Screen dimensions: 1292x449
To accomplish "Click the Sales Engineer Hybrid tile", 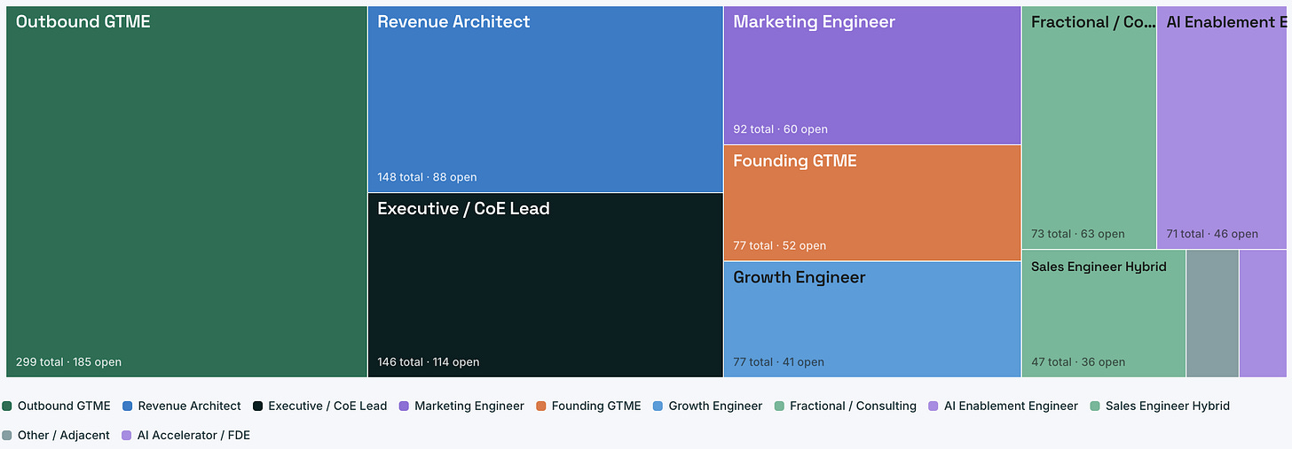I will (x=1104, y=314).
